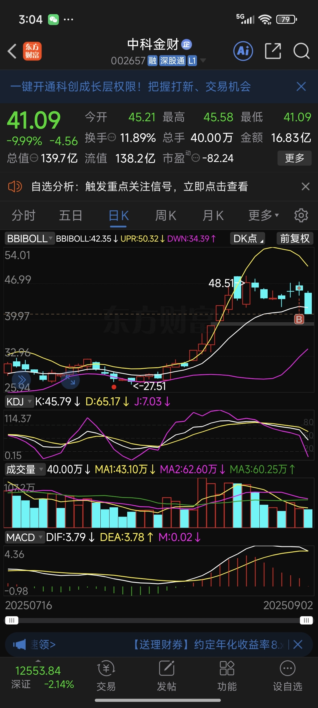The image size is (318, 708).
Task: Select the 日K tab
Action: point(119,216)
